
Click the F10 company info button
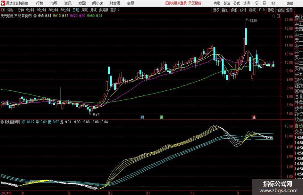[262, 10]
